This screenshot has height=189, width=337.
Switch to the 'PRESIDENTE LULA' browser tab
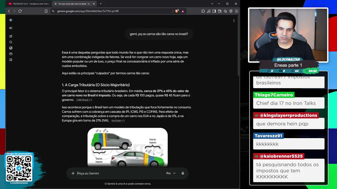(29, 4)
